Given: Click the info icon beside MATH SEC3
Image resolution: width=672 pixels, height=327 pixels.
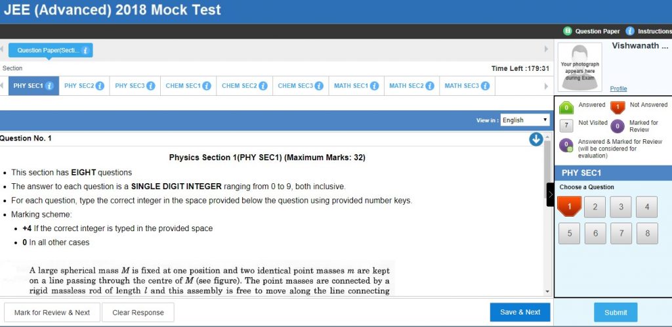Looking at the screenshot, I should point(485,86).
